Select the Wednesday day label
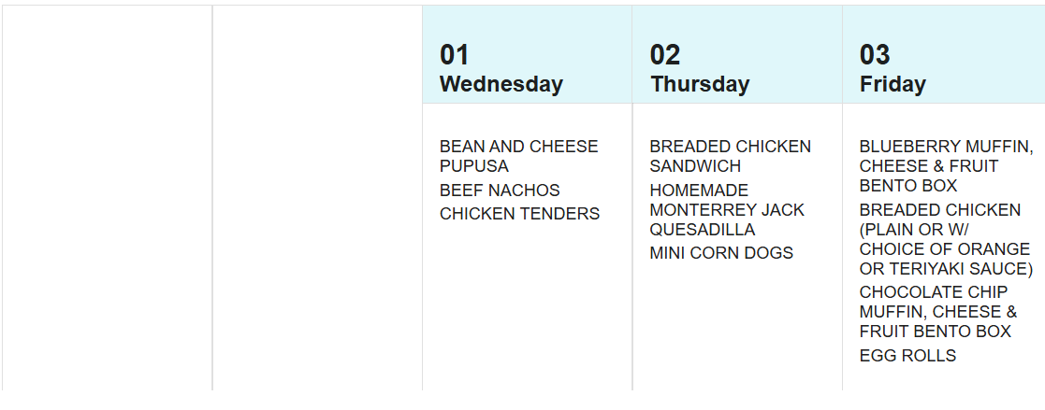Viewport: 1045px width, 410px height. click(501, 84)
